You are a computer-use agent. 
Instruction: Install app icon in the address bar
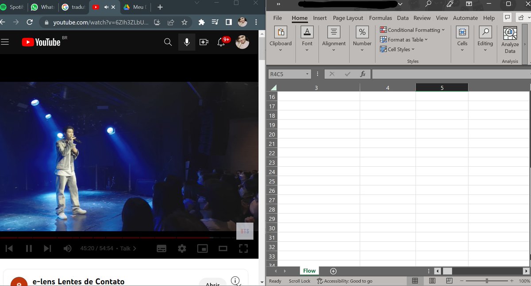pos(157,22)
